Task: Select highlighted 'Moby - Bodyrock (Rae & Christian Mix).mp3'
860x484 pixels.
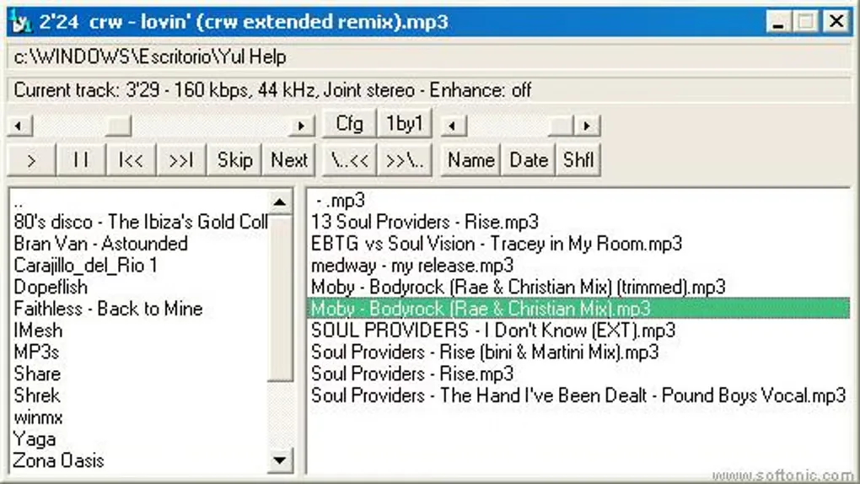Action: (578, 309)
